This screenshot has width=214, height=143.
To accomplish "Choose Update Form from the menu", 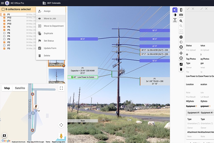I will point(51,48).
